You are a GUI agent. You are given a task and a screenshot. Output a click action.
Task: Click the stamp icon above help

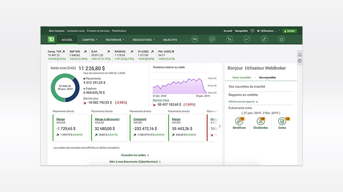pos(300,54)
